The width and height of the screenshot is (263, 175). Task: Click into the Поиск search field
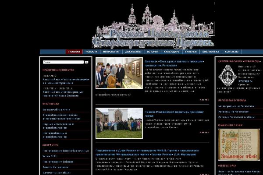coord(63,62)
